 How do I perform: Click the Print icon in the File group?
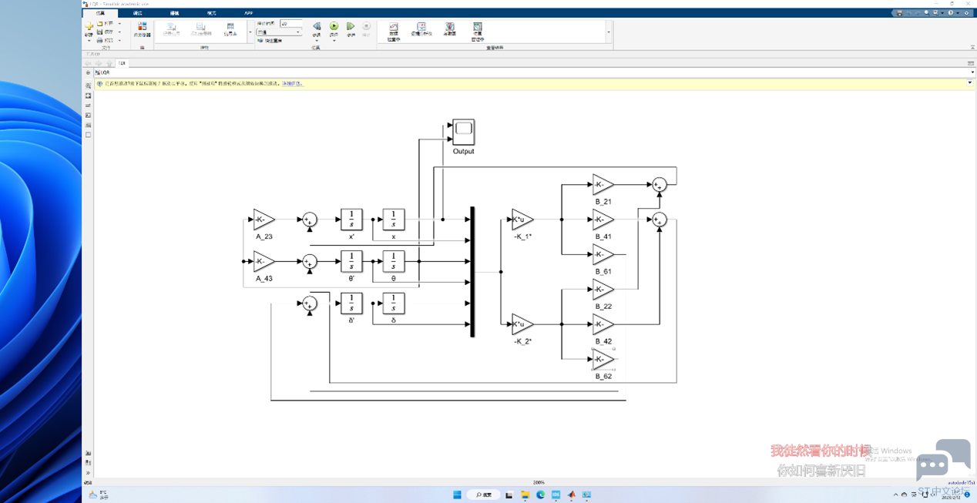click(100, 40)
